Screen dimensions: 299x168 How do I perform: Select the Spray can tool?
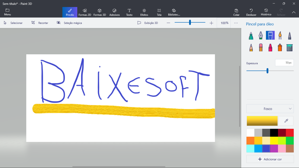[x=280, y=48]
